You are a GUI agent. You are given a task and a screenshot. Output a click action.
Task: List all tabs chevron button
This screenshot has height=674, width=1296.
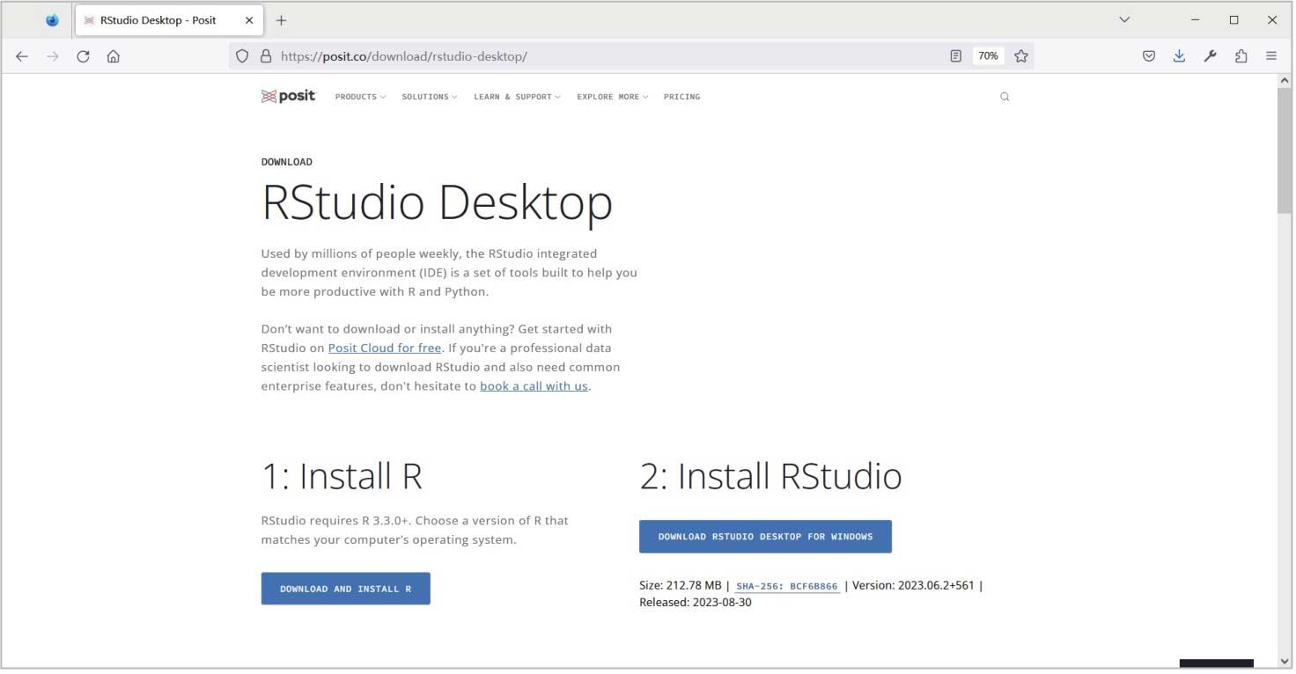(1124, 19)
